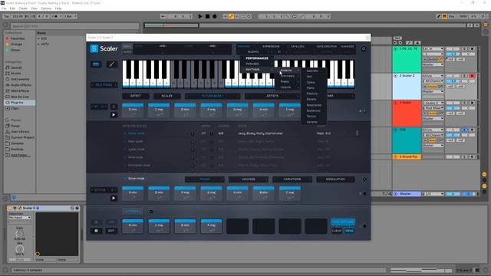Click Clear button in pattern section

[x=336, y=231]
